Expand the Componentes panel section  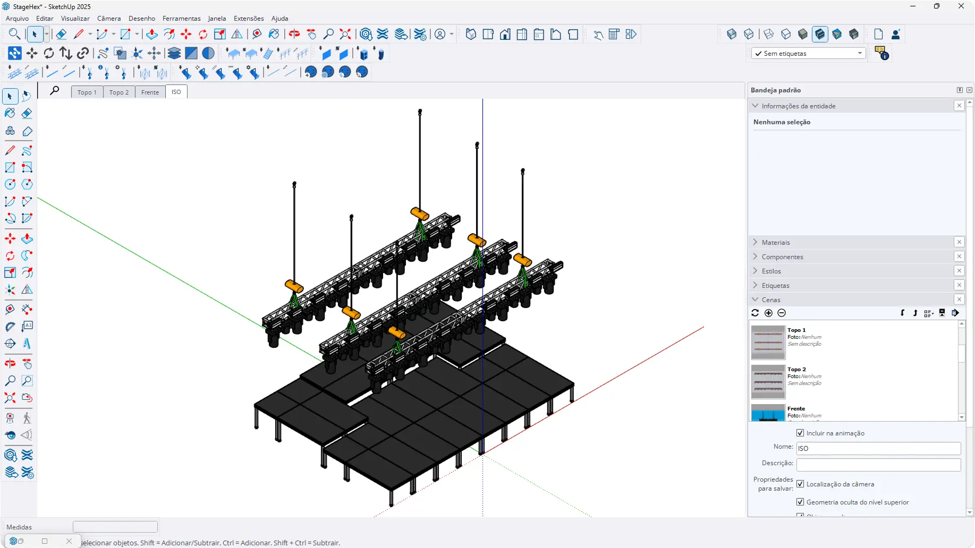pyautogui.click(x=782, y=257)
